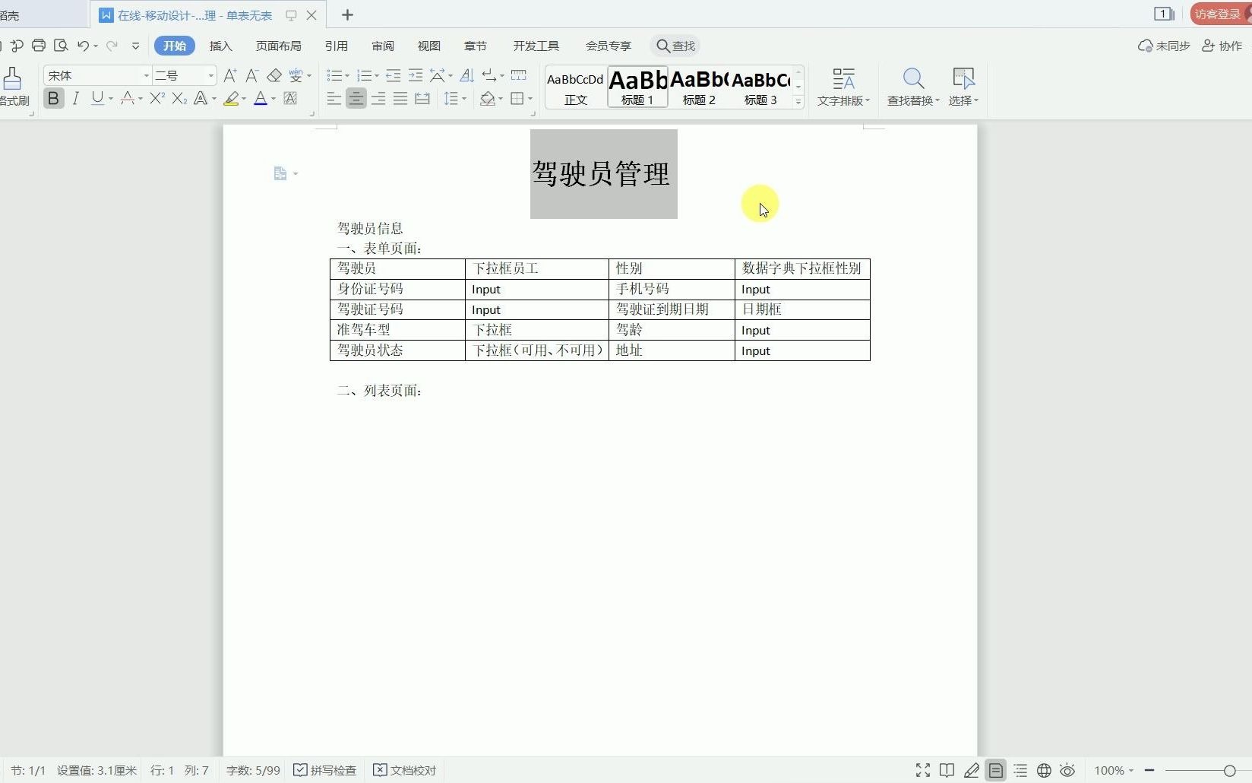This screenshot has height=783, width=1252.
Task: Click the print icon
Action: click(39, 46)
